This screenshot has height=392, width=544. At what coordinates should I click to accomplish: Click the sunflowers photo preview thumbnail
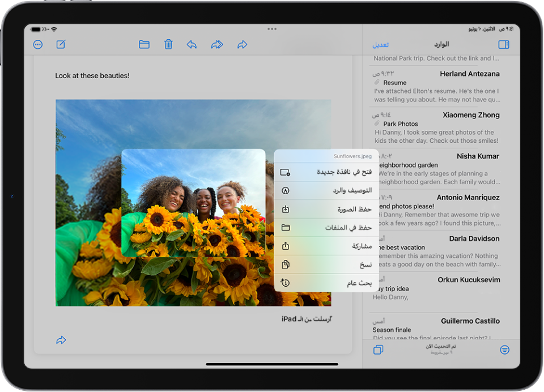click(x=193, y=203)
